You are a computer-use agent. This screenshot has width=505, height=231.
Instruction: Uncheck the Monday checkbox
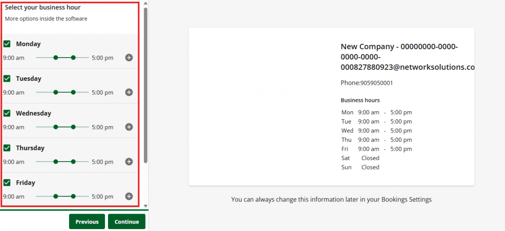[7, 44]
